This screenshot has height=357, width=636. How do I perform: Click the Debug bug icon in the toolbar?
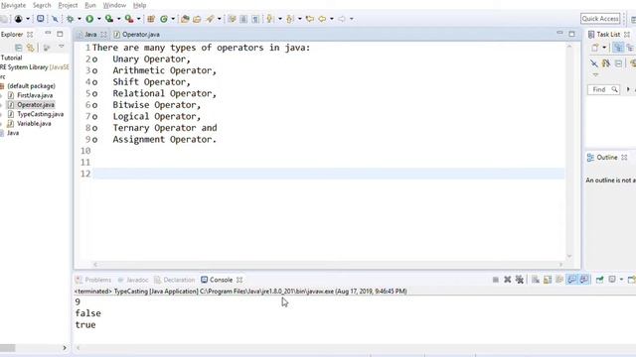pos(71,19)
